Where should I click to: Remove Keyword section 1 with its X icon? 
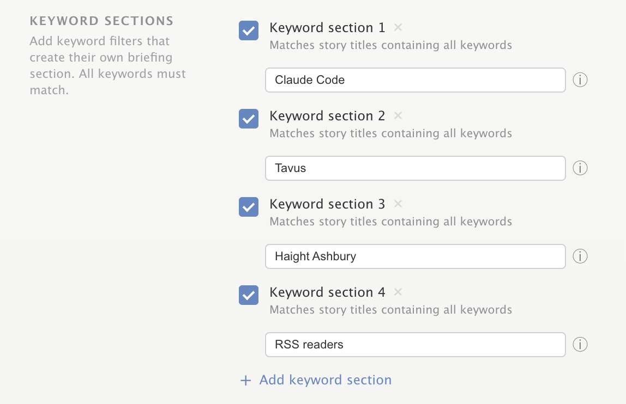click(398, 27)
